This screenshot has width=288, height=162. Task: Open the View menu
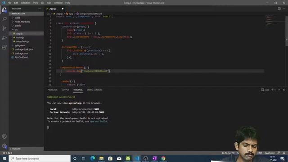(x=36, y=3)
